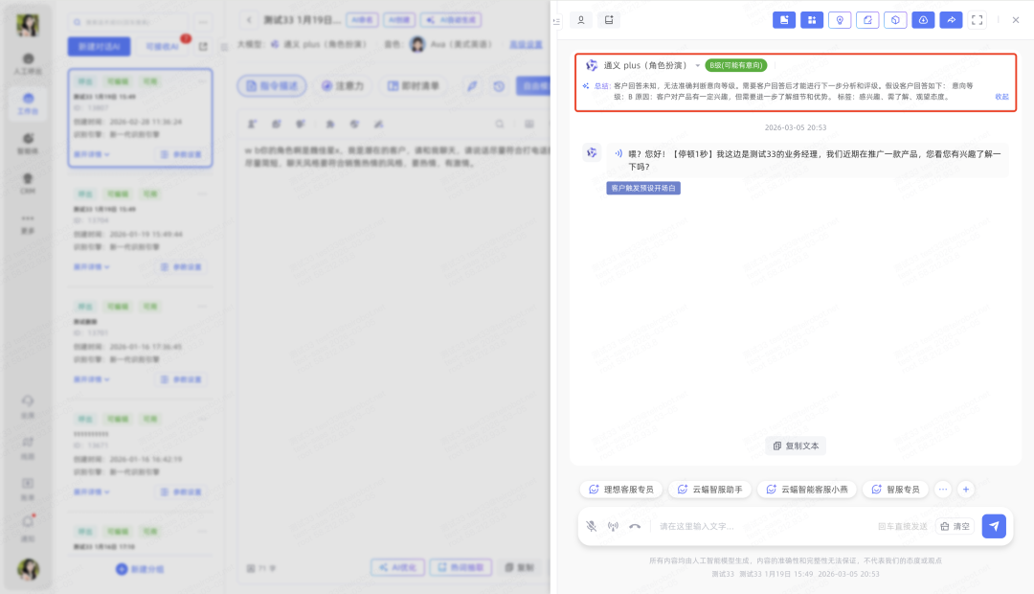Screen dimensions: 1034x594
Task: Click the 复制文本 copy text button
Action: (796, 446)
